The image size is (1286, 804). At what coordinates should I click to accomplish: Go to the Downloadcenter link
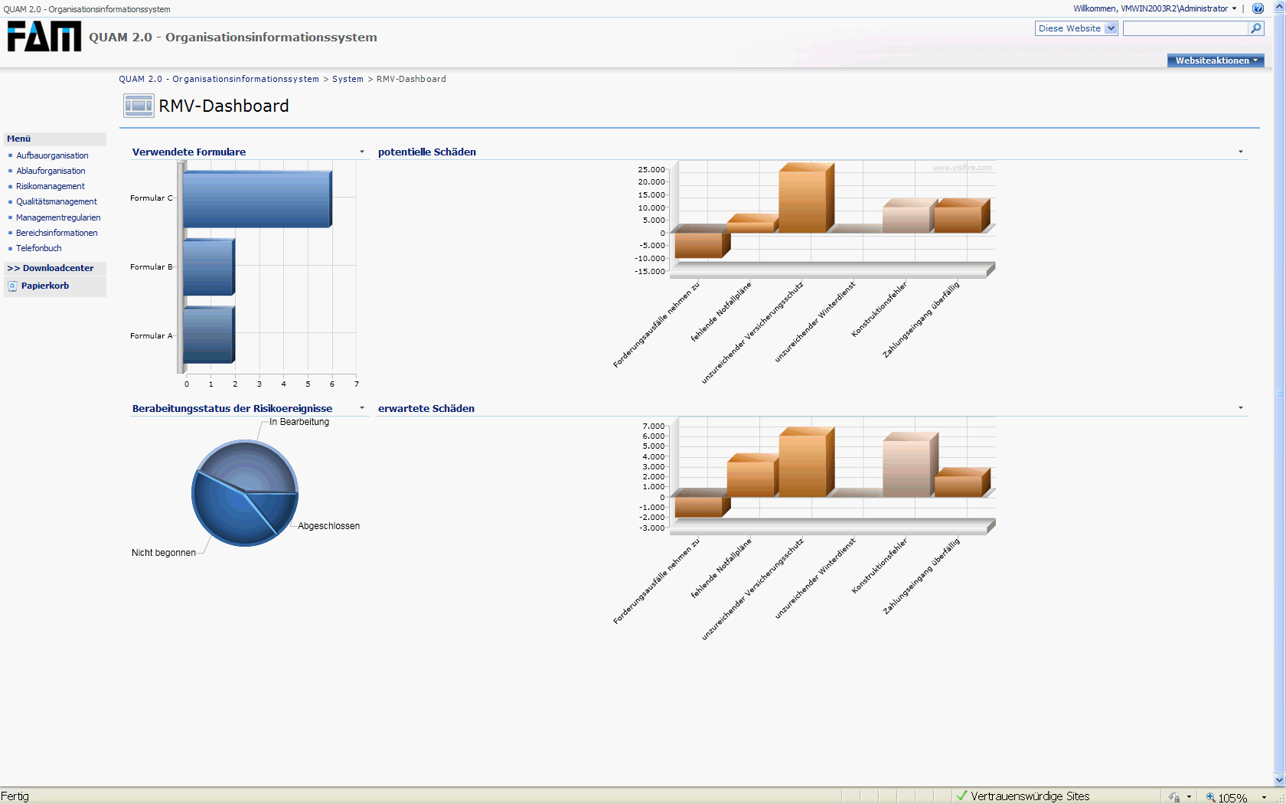57,268
